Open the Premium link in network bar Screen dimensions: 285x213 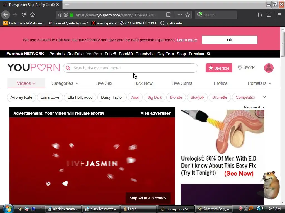coord(196,54)
